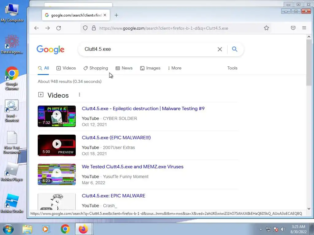Viewport: 314px width, 235px height.
Task: Close the google.com search tab
Action: click(x=105, y=15)
